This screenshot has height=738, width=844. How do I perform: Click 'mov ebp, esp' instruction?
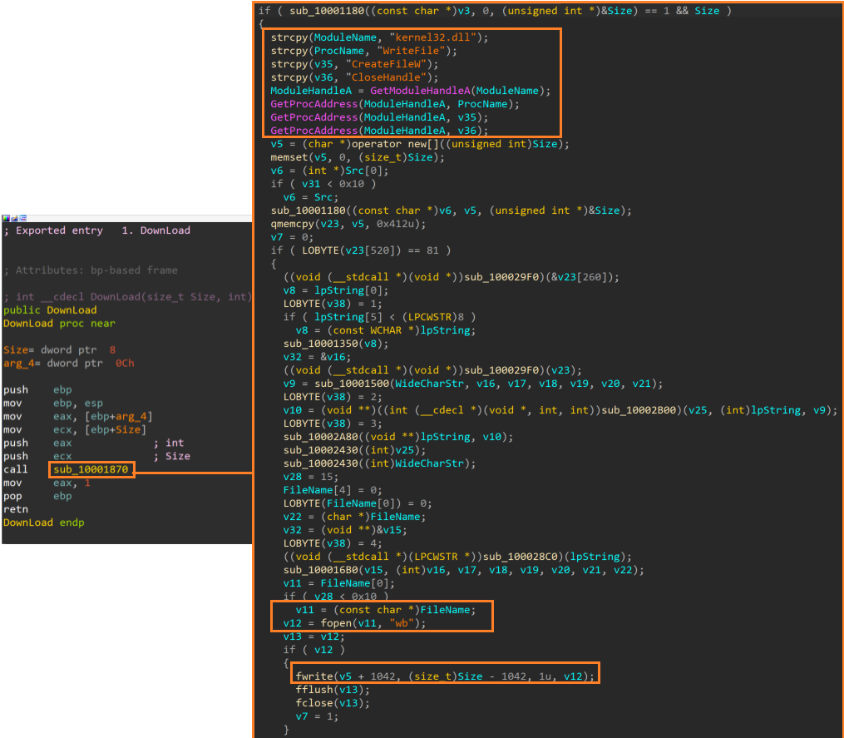click(53, 404)
